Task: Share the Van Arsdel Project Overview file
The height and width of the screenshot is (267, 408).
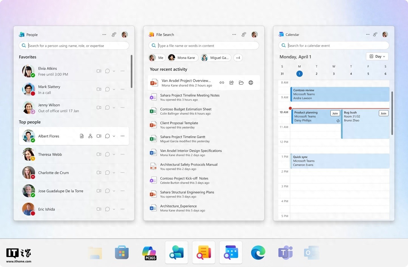Action: pos(231,83)
